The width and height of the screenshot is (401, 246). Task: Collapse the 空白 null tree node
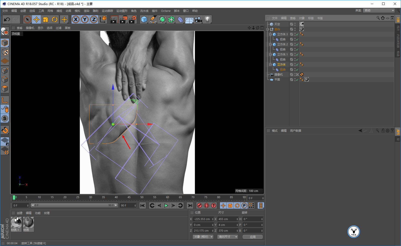click(x=268, y=29)
